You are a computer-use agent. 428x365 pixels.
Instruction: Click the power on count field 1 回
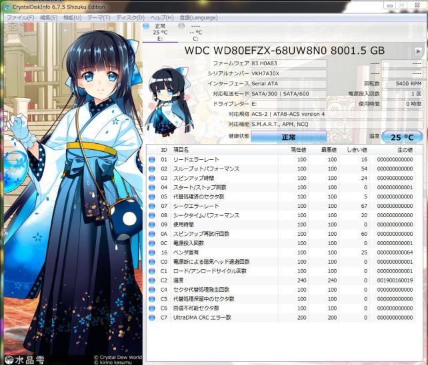402,94
